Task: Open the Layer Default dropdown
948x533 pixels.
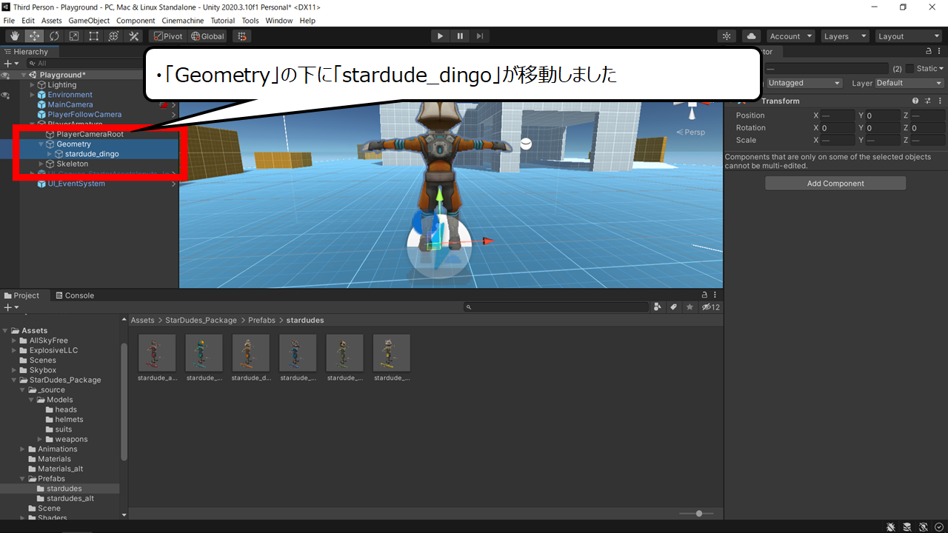Action: 909,83
